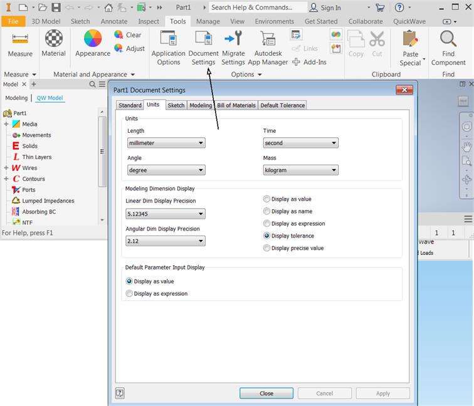This screenshot has width=474, height=406.
Task: Switch to the Standard tab in dialog
Action: pos(130,105)
